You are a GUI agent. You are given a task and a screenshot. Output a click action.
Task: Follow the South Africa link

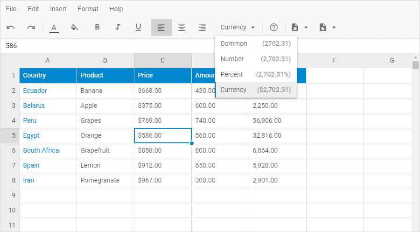point(41,150)
